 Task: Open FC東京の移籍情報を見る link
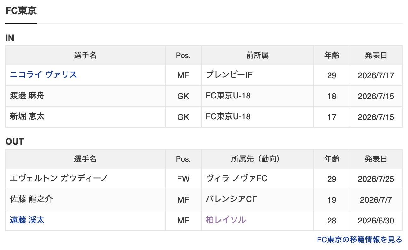tap(359, 240)
